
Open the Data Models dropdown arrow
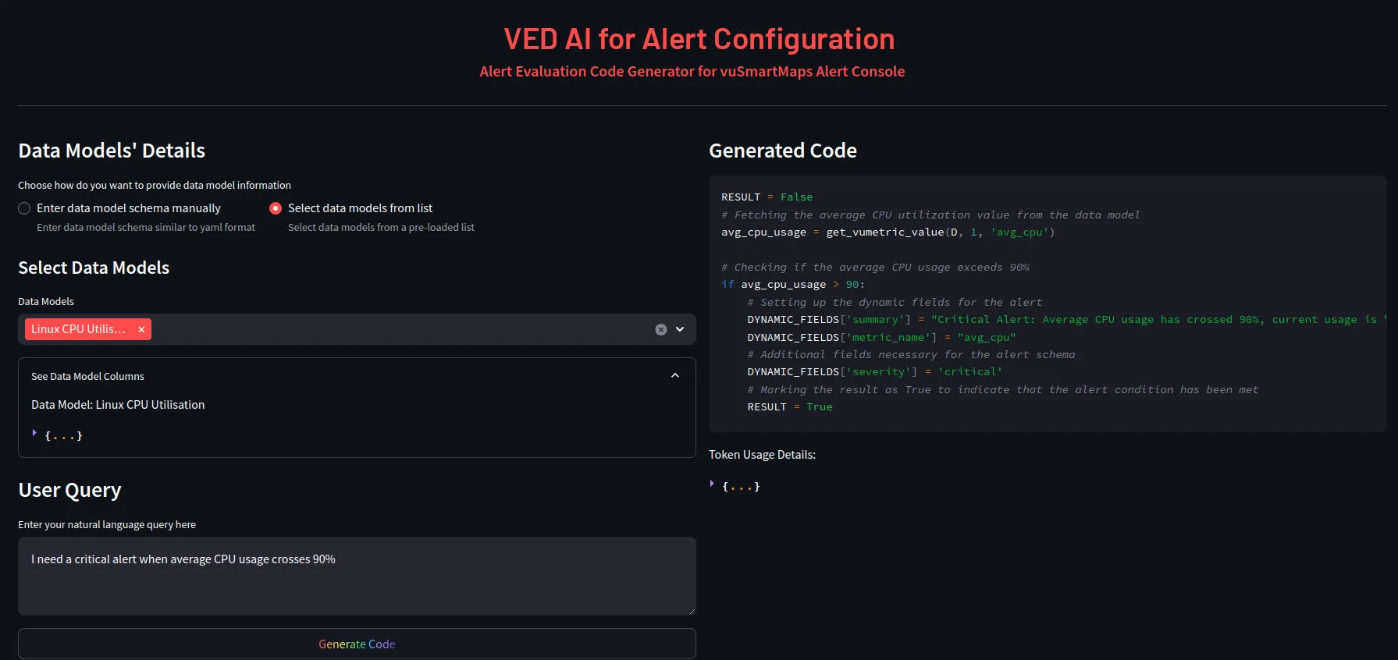(x=680, y=329)
